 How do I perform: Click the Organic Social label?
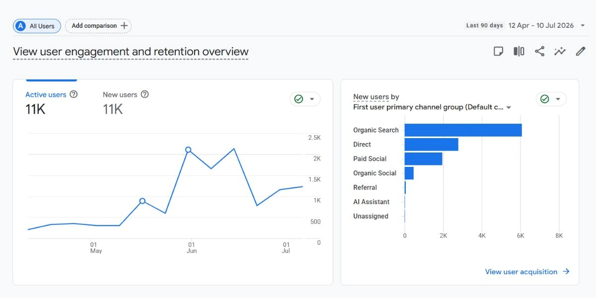(375, 173)
